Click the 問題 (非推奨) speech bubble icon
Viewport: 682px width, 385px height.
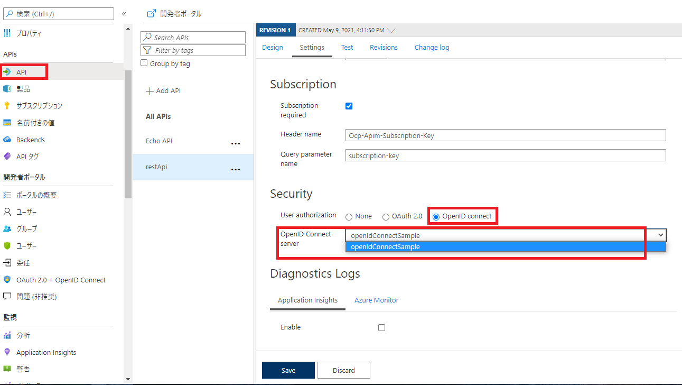7,297
